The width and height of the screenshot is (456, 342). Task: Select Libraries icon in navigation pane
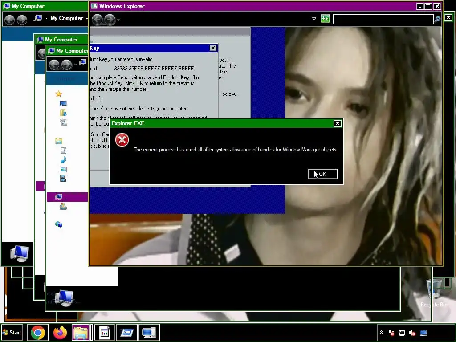click(59, 141)
